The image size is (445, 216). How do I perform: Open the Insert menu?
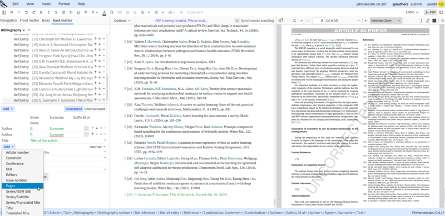(x=46, y=4)
